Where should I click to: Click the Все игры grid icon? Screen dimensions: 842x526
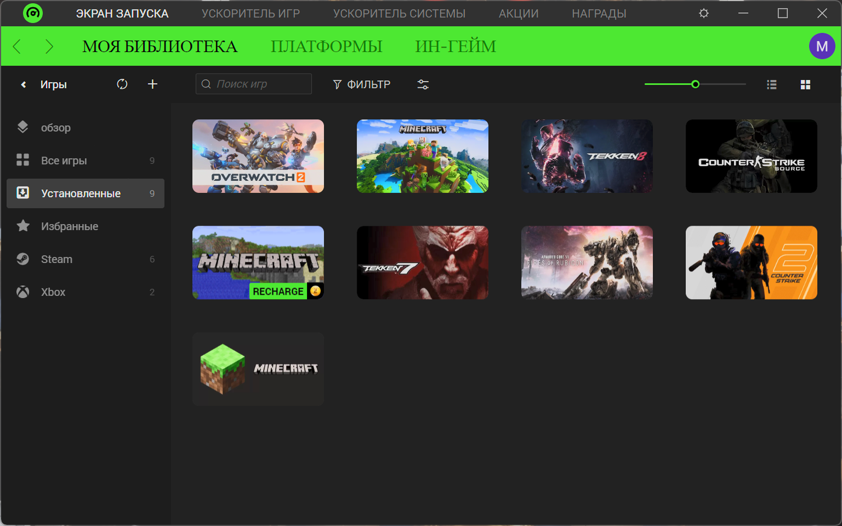22,161
